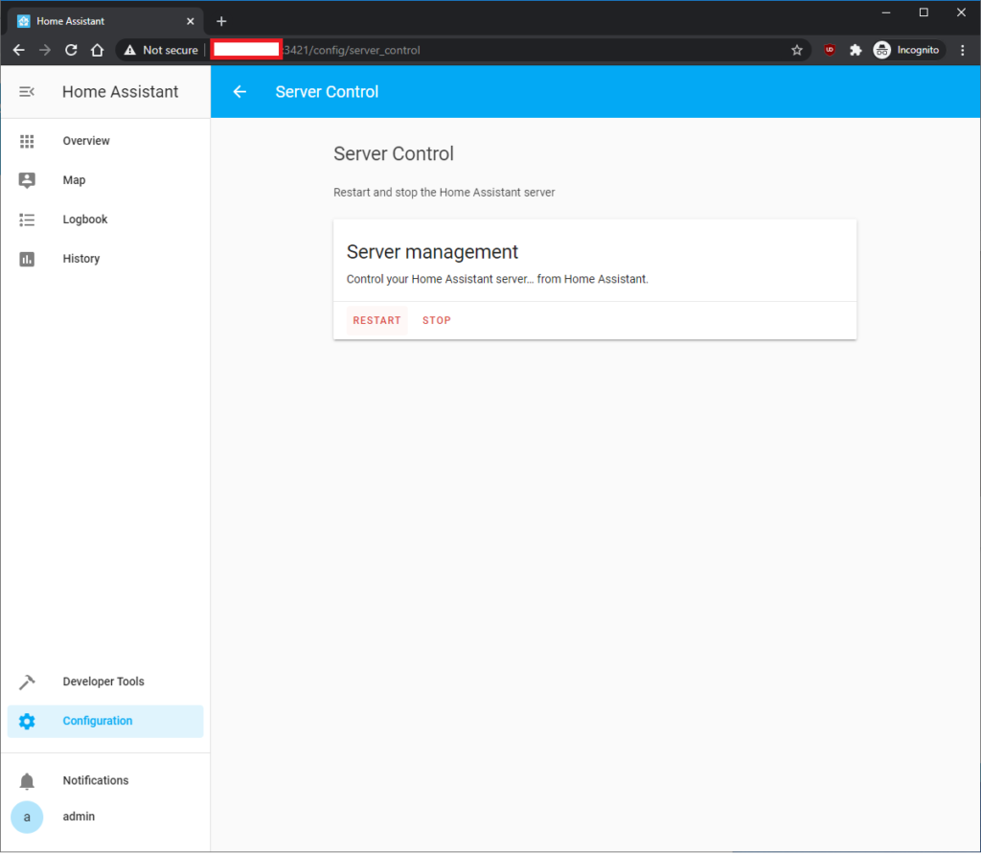Close the Home Assistant browser tab
The width and height of the screenshot is (981, 854).
(x=191, y=21)
